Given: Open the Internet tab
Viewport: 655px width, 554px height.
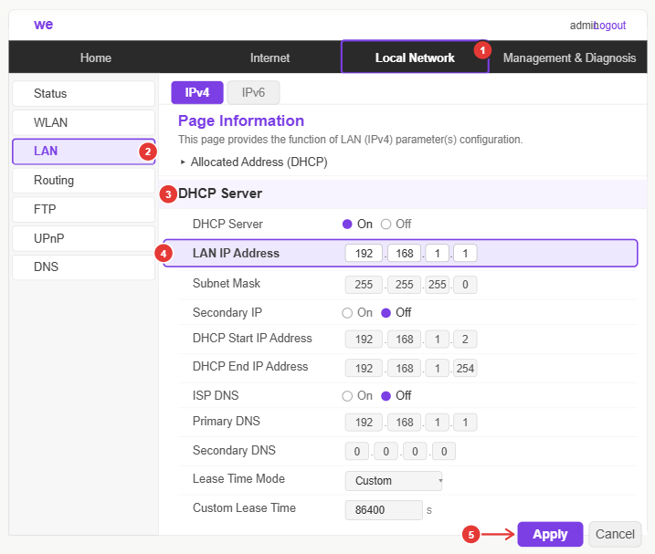Looking at the screenshot, I should click(x=269, y=57).
